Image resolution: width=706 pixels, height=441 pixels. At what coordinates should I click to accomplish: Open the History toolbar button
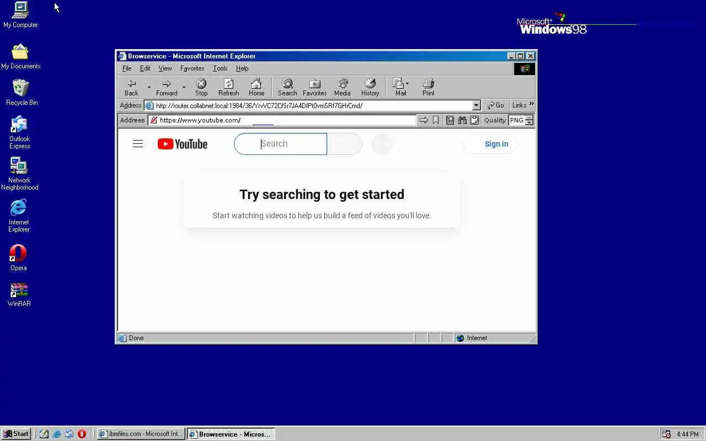click(370, 87)
